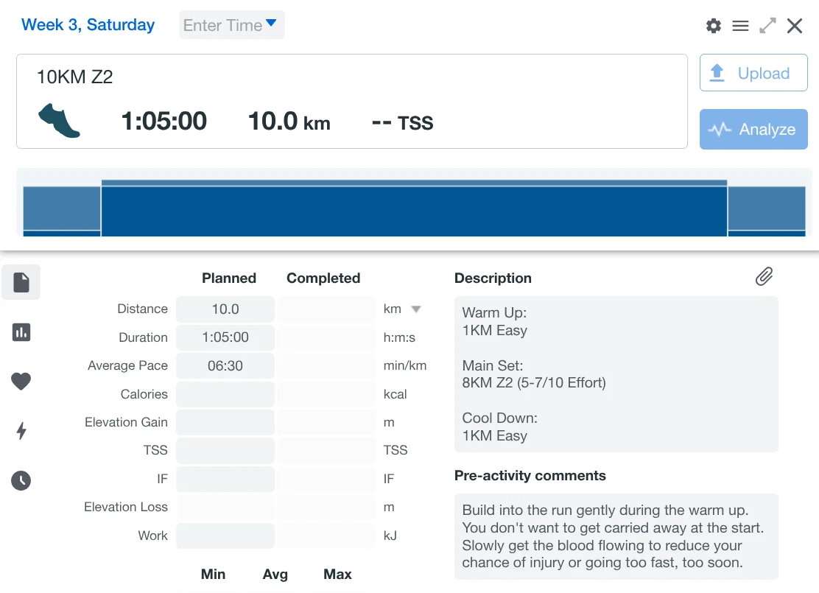Open the hamburger options menu
819x593 pixels.
pos(740,26)
